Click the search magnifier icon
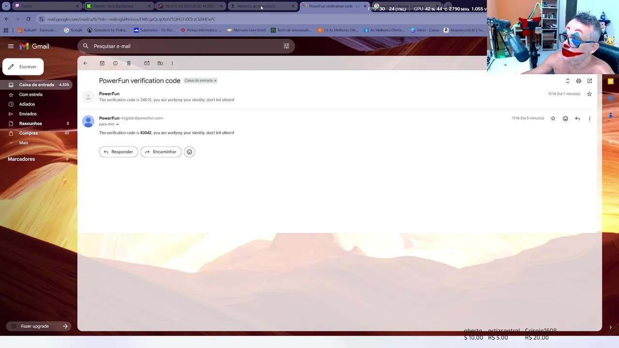Viewport: 619px width, 348px height. [86, 46]
